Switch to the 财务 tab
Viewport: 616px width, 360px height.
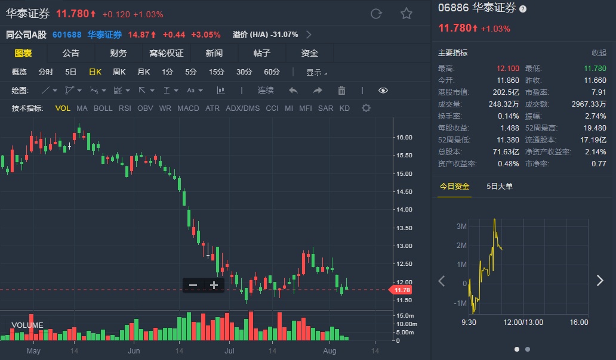coord(118,53)
